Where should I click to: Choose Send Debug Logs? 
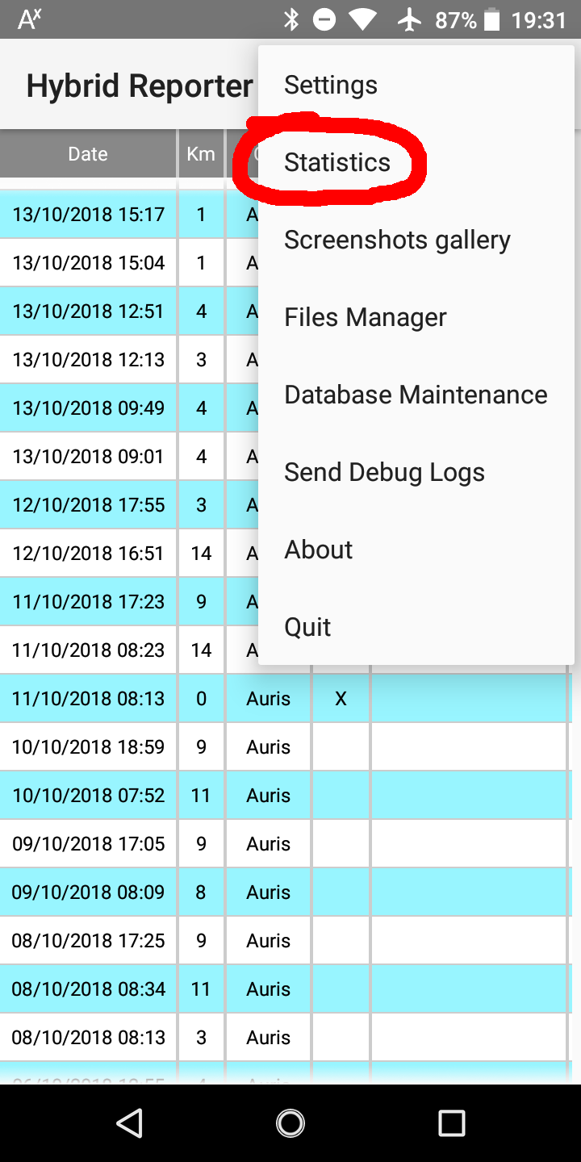point(384,471)
